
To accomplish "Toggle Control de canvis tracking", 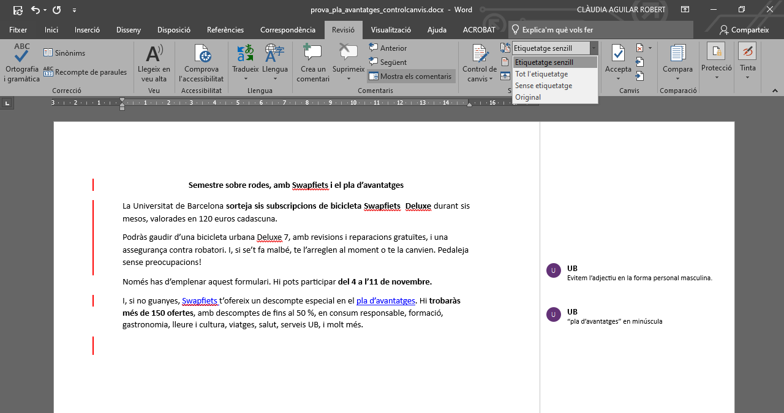I will click(x=479, y=55).
